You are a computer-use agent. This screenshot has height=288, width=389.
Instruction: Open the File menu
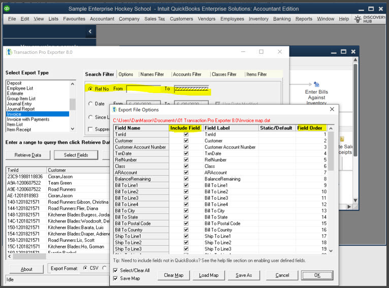tap(12, 19)
